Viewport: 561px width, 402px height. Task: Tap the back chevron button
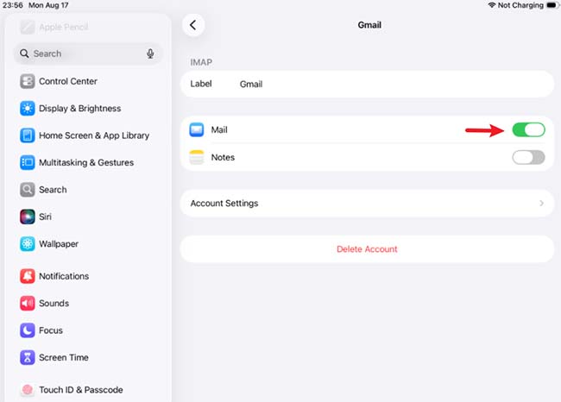click(193, 25)
